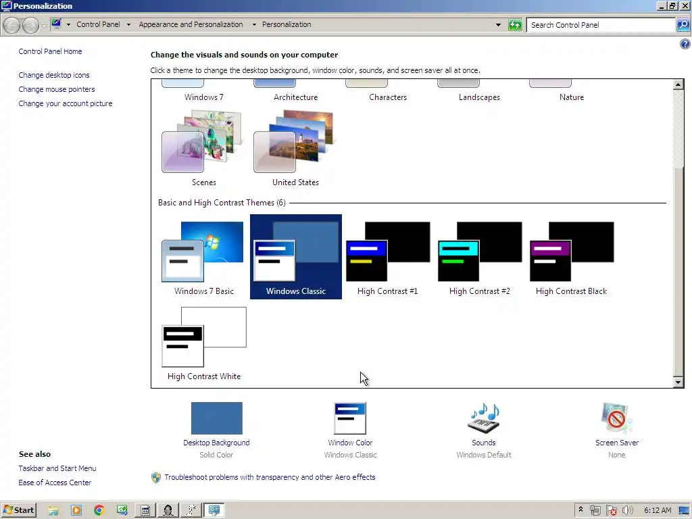Pick the United States theme

[x=295, y=148]
